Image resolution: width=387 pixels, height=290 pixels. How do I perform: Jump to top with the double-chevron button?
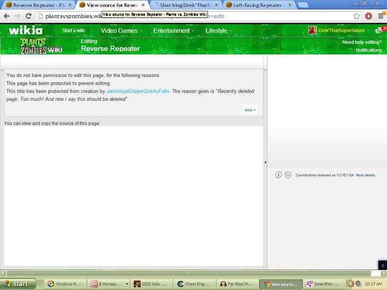click(x=383, y=265)
